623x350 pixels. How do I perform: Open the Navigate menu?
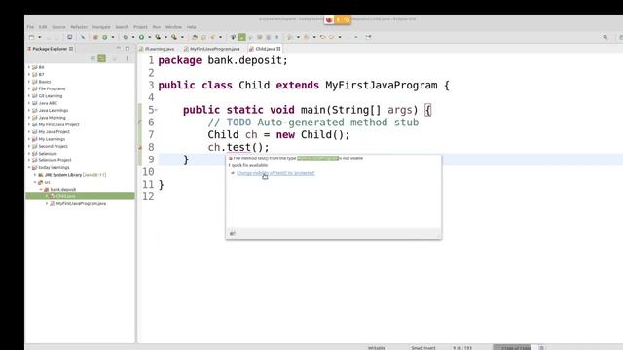101,27
